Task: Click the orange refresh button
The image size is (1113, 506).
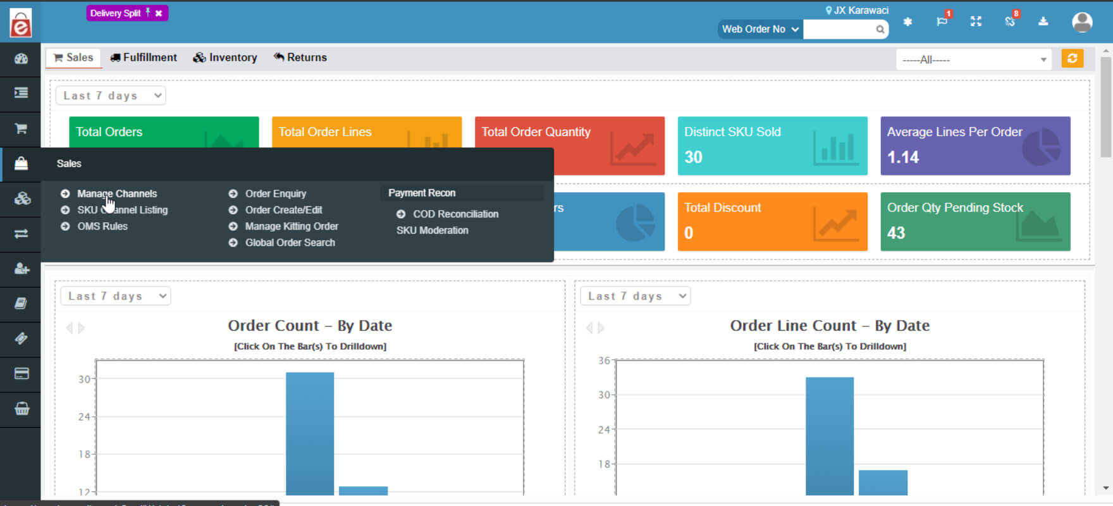Action: [x=1072, y=58]
